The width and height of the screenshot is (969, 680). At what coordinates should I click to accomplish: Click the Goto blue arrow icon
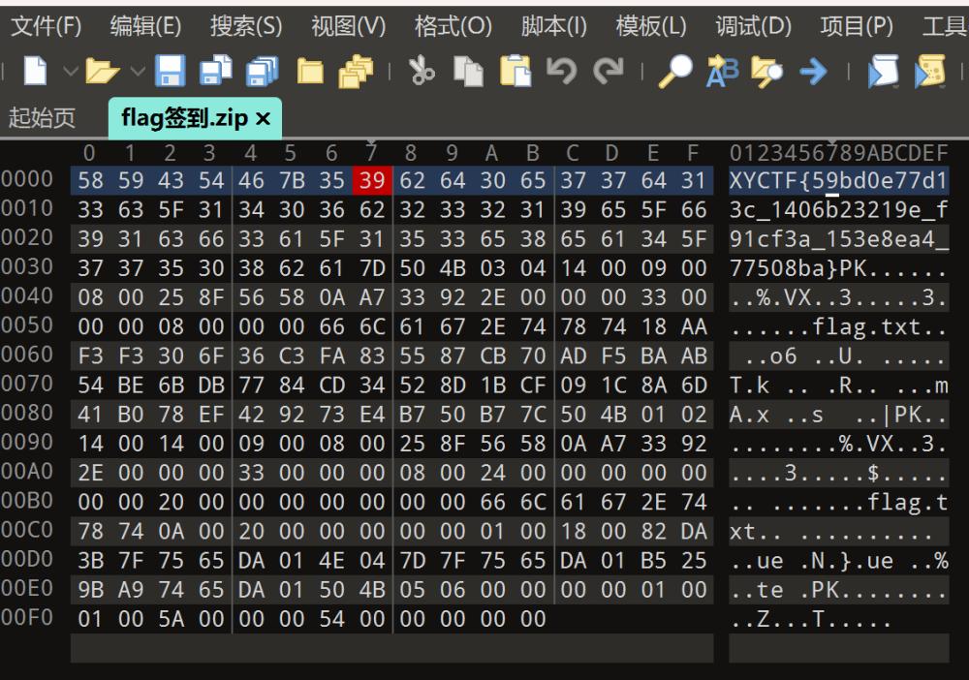pos(813,72)
